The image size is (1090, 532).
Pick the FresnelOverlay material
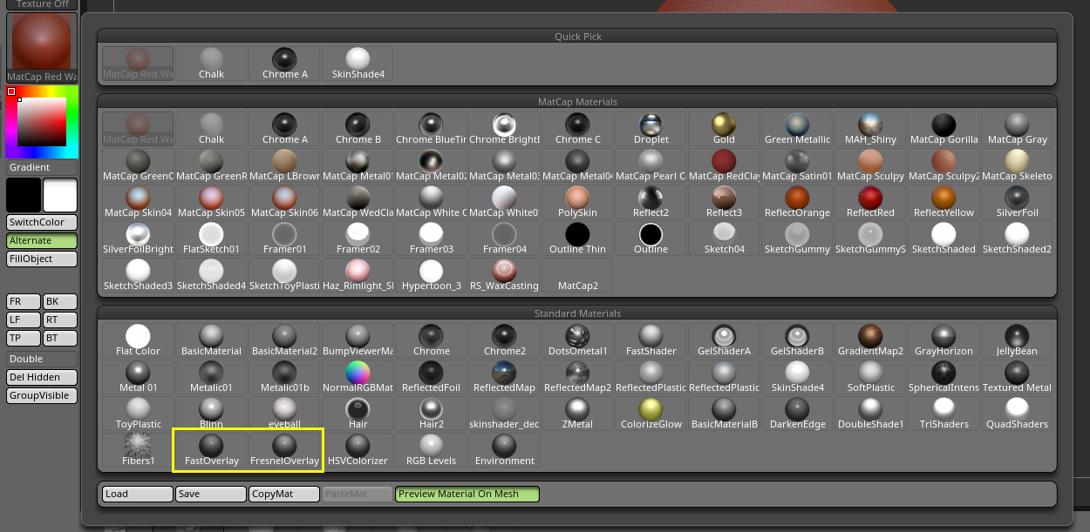(284, 450)
